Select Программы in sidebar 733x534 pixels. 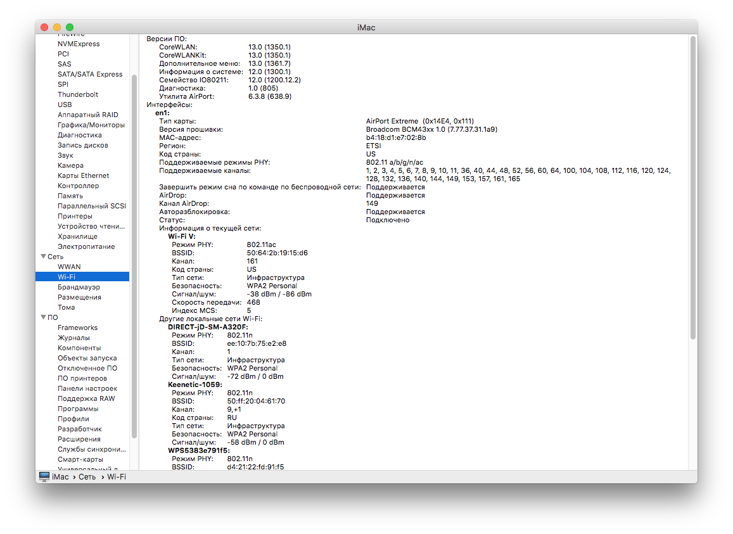[78, 408]
